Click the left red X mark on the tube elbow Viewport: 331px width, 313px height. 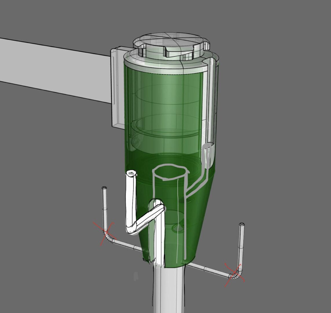point(105,232)
